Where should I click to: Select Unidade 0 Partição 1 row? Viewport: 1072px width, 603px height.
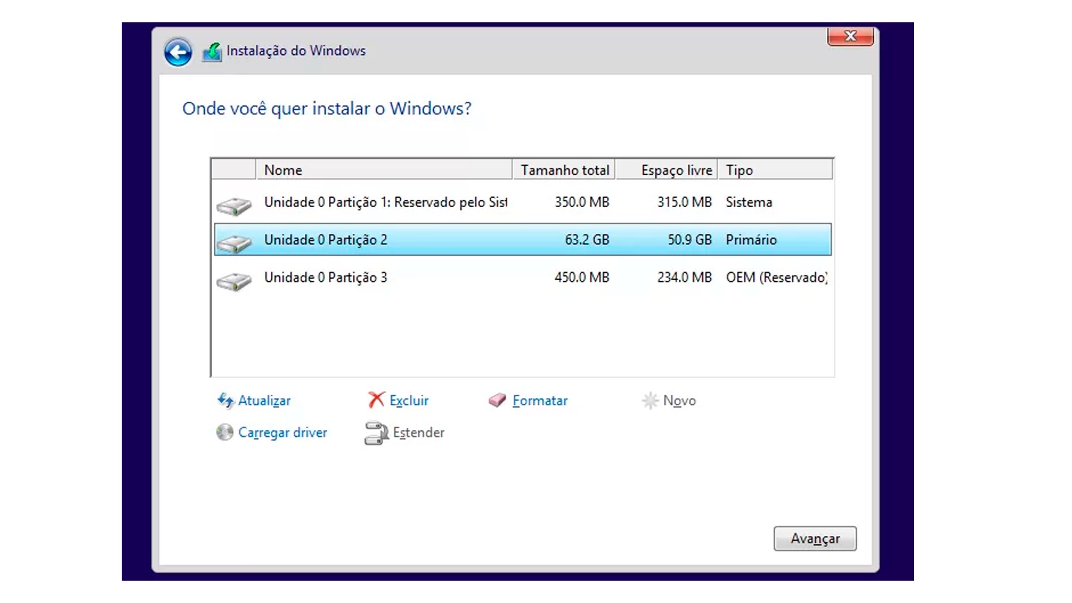pyautogui.click(x=523, y=202)
